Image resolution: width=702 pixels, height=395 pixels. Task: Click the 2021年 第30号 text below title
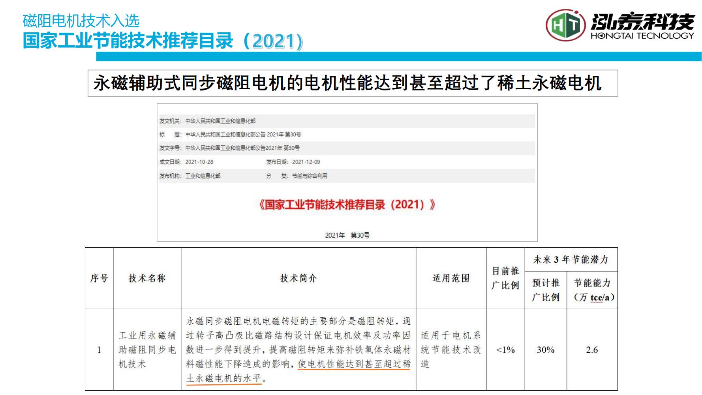pyautogui.click(x=347, y=235)
